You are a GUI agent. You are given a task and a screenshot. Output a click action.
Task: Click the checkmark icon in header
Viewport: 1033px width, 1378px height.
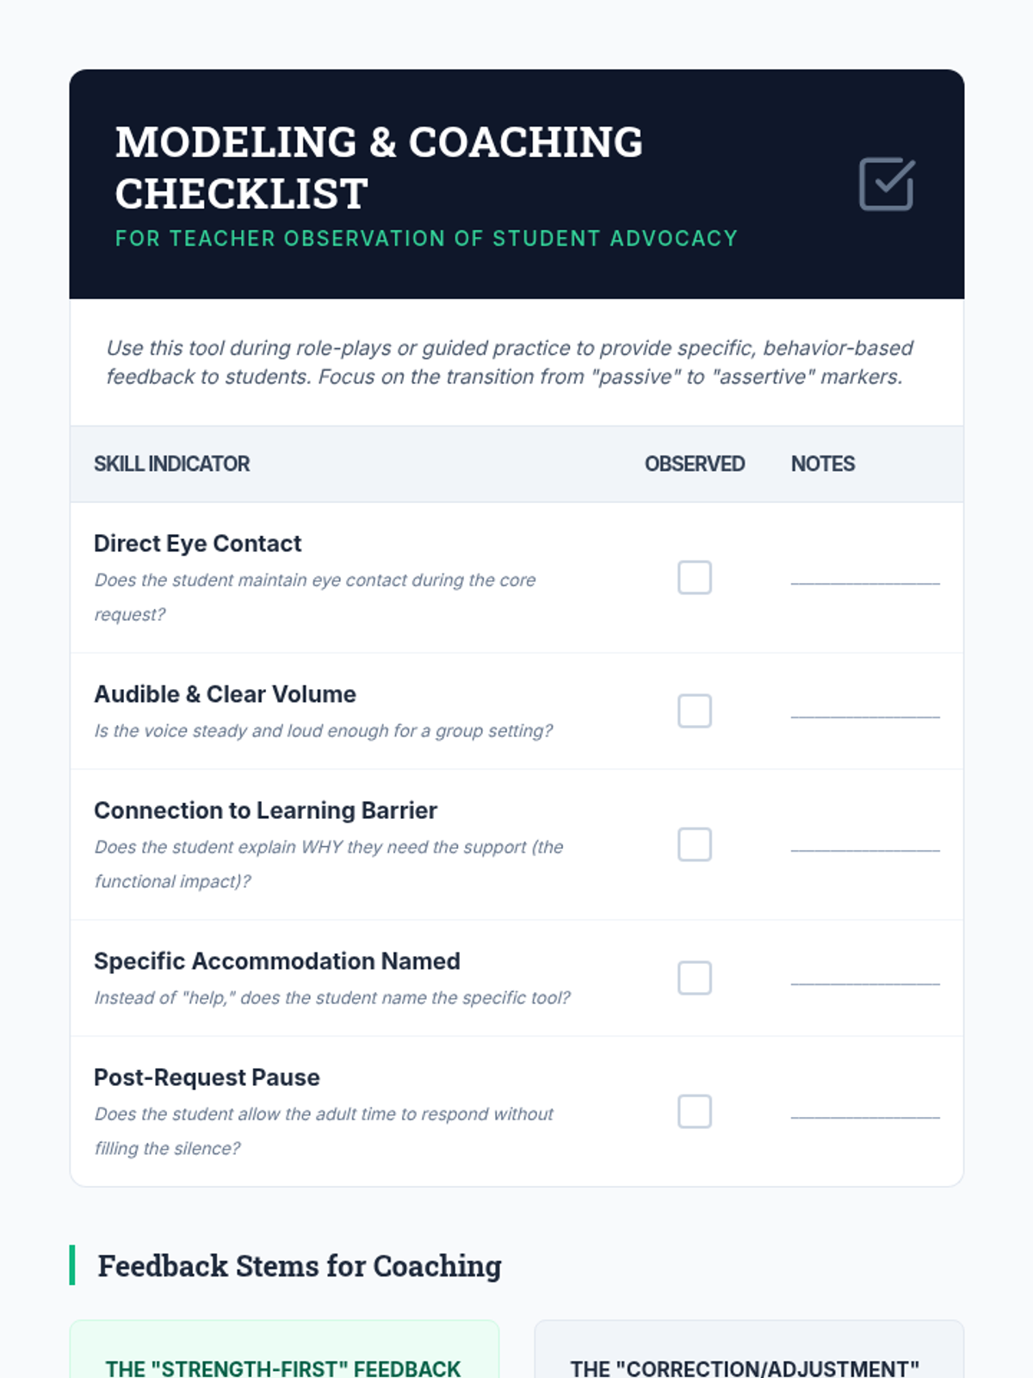pyautogui.click(x=886, y=183)
